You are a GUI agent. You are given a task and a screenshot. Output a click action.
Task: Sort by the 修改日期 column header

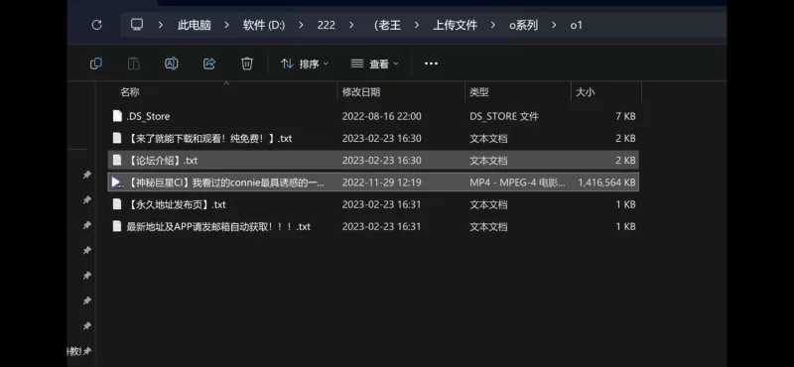point(361,92)
